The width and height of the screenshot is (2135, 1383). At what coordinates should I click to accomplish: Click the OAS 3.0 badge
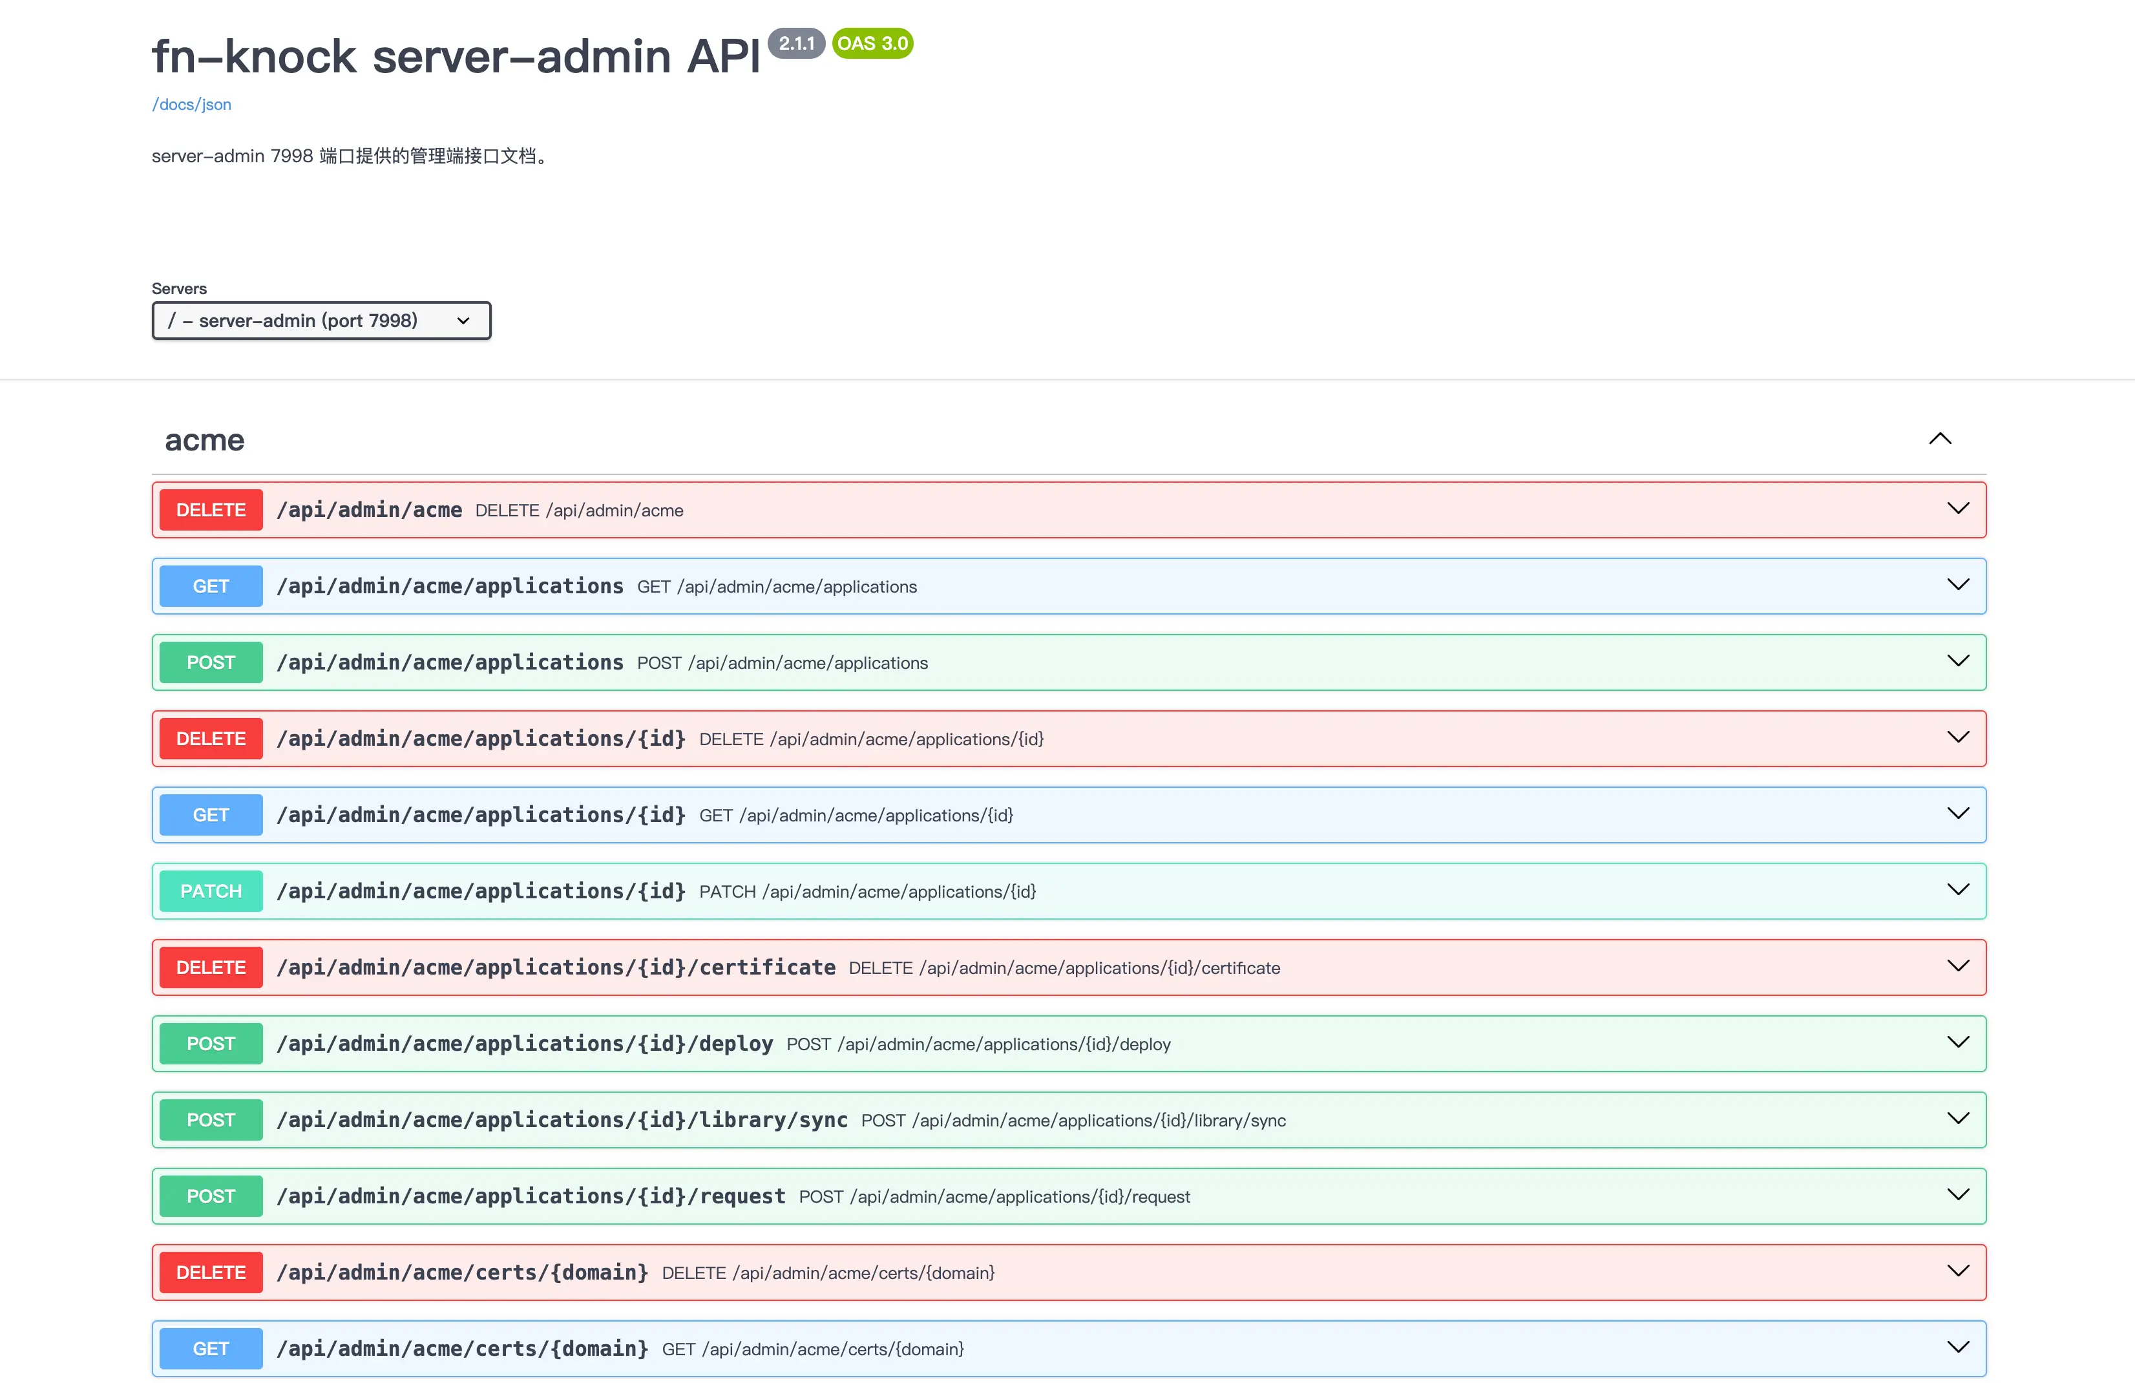click(873, 43)
